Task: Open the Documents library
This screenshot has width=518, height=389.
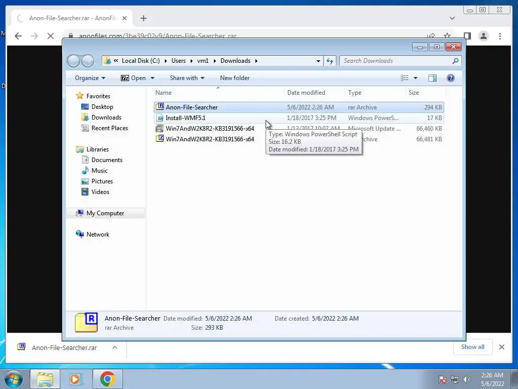Action: (107, 160)
